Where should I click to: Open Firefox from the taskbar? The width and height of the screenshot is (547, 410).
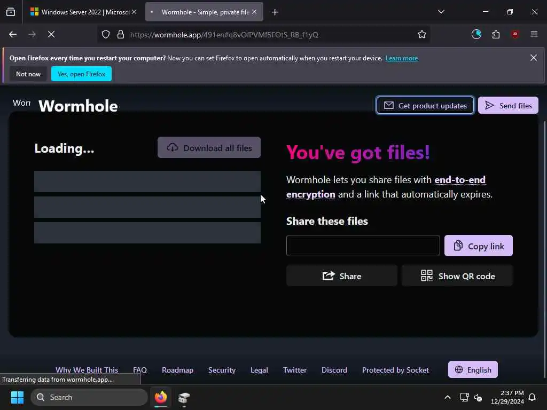[x=161, y=397]
